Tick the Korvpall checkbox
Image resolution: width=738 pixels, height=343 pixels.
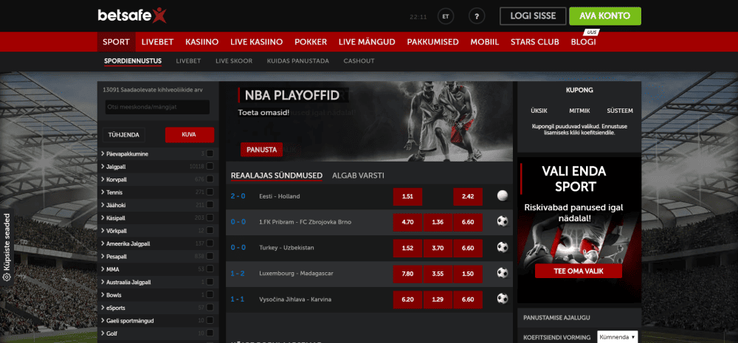pos(210,179)
